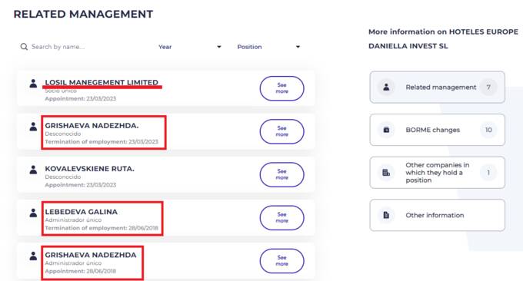See more for first GRISHAEVA NADEZHDA entry
Screen dimensions: 523x281
[x=281, y=131]
